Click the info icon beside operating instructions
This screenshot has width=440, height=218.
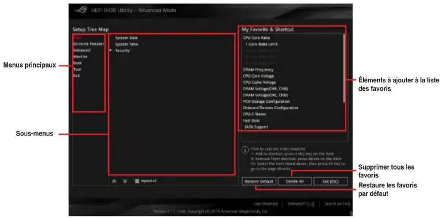[x=244, y=150]
